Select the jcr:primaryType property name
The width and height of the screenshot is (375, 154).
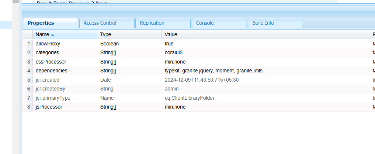point(53,98)
